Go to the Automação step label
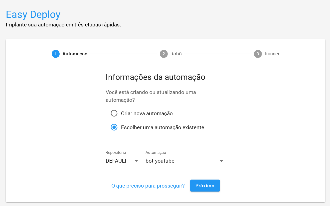This screenshot has width=330, height=206. click(75, 54)
